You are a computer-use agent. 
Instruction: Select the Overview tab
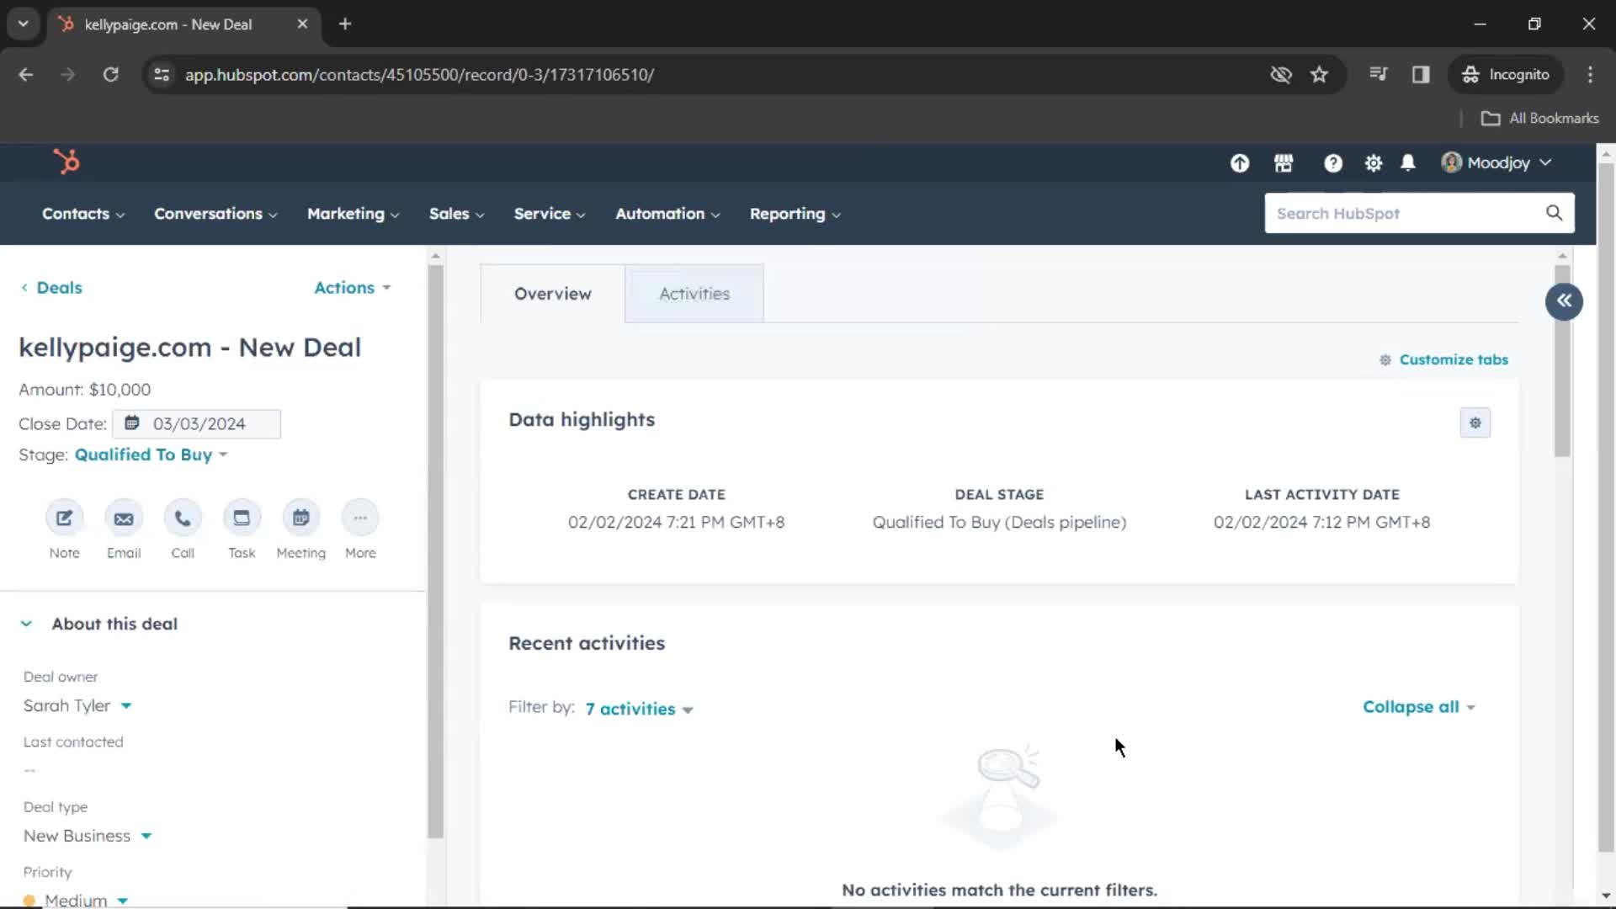point(553,294)
